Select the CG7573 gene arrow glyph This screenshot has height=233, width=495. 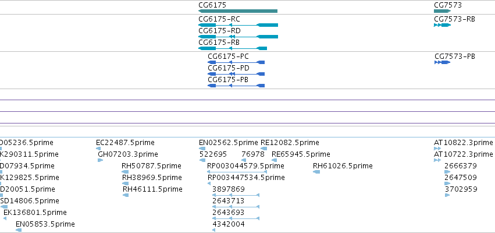[442, 11]
